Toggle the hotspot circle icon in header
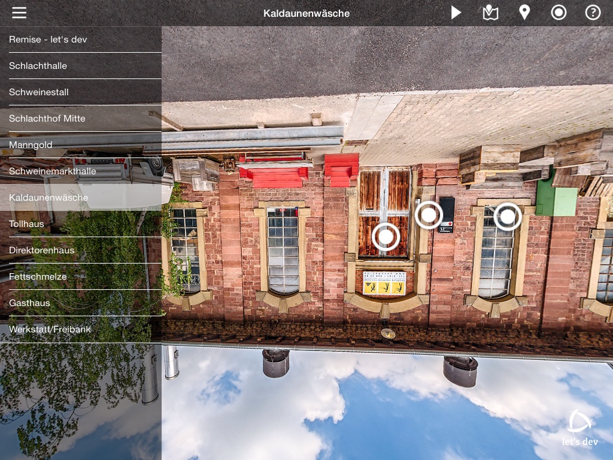The width and height of the screenshot is (613, 460). pyautogui.click(x=559, y=13)
